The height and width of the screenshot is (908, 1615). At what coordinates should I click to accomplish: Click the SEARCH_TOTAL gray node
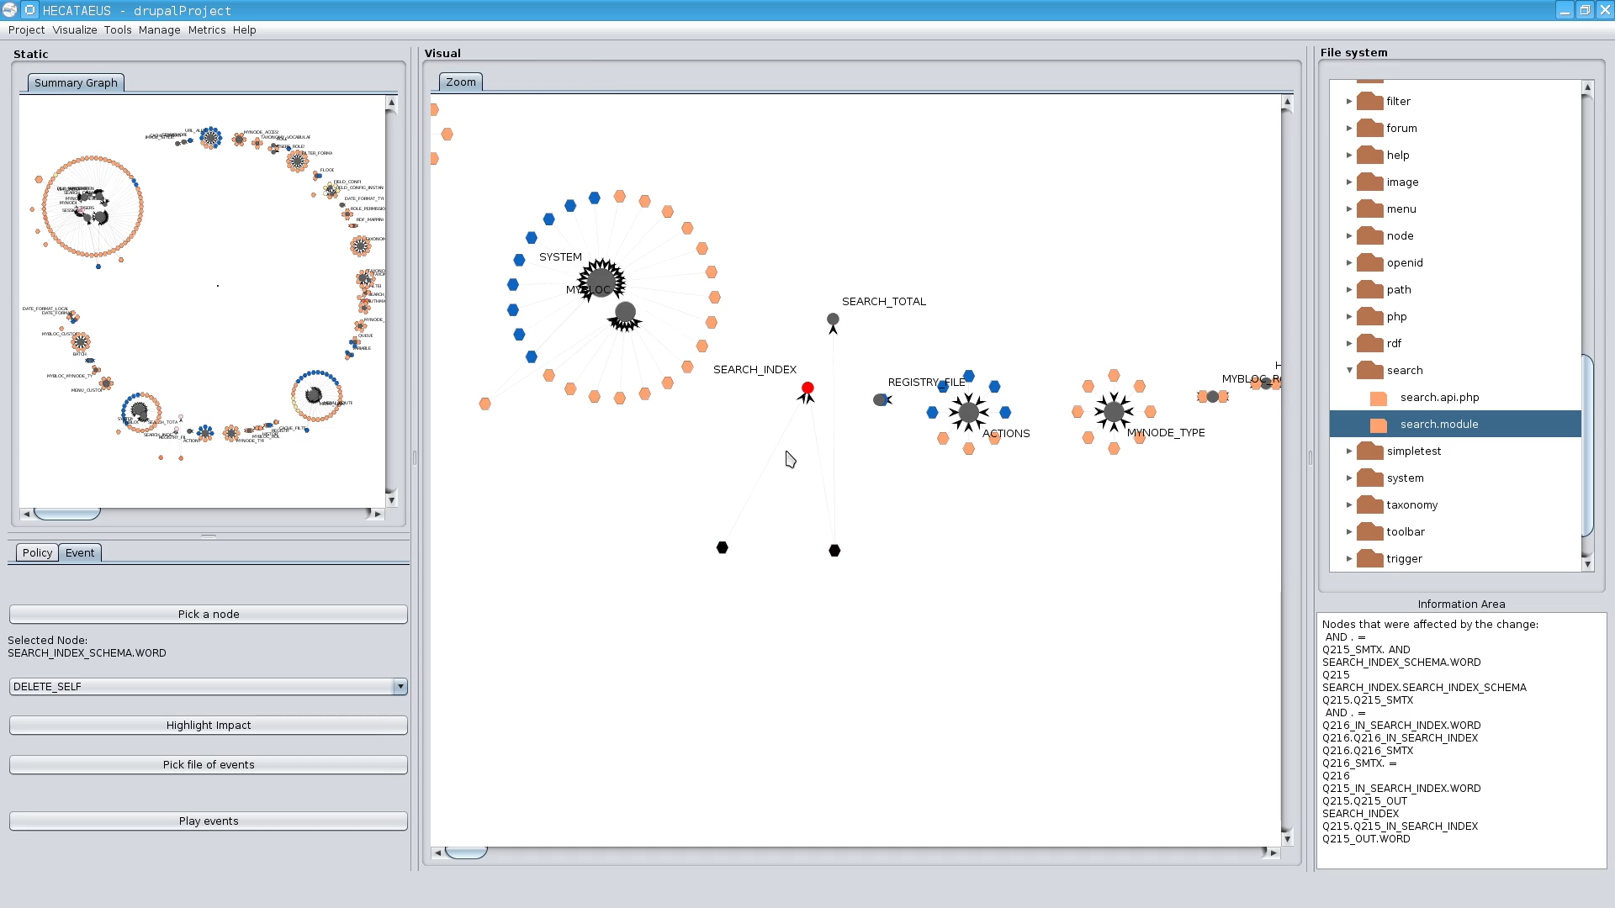(x=833, y=319)
